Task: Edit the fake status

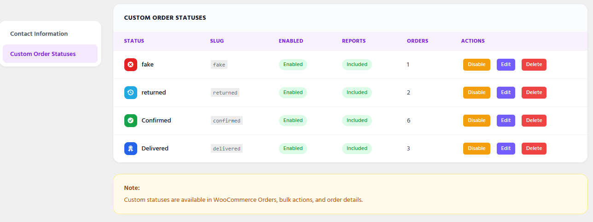Action: pyautogui.click(x=506, y=65)
